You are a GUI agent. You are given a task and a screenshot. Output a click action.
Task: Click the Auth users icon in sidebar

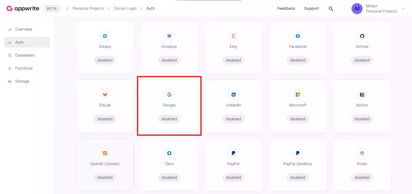pos(10,43)
